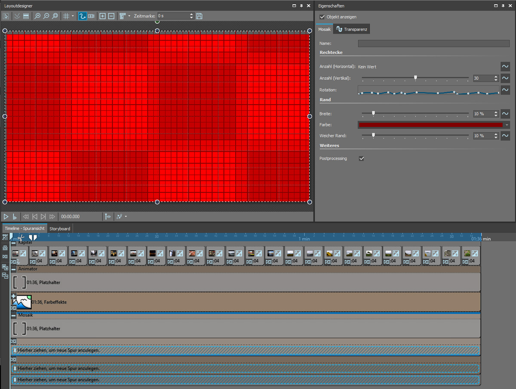Click the zoom in magnifier icon
This screenshot has width=516, height=389.
[37, 16]
